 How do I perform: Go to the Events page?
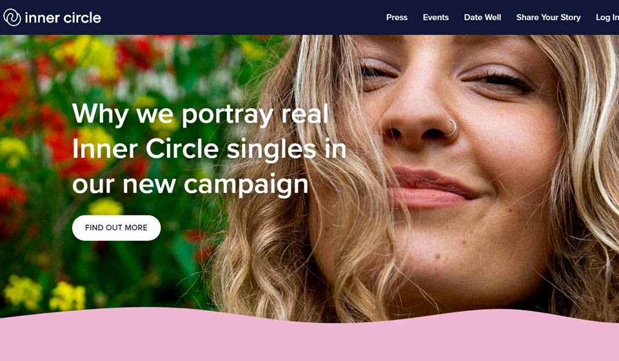pyautogui.click(x=435, y=17)
